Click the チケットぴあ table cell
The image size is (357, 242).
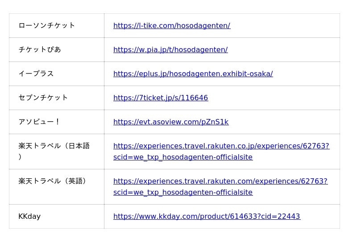pos(57,49)
